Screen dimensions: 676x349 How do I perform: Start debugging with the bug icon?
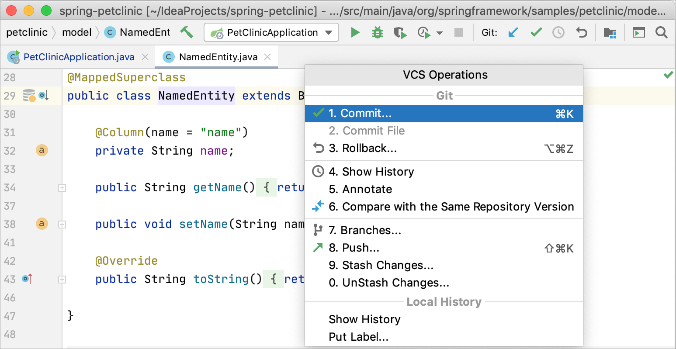click(x=378, y=32)
